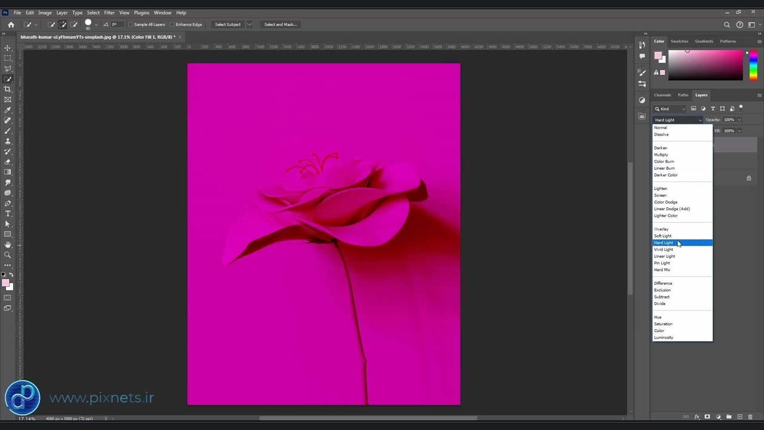Click the Home icon in options bar

(x=11, y=24)
